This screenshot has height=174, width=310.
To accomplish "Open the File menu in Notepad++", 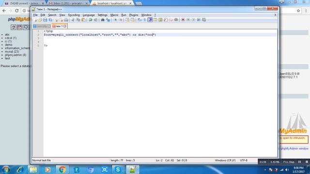I will coord(35,15).
